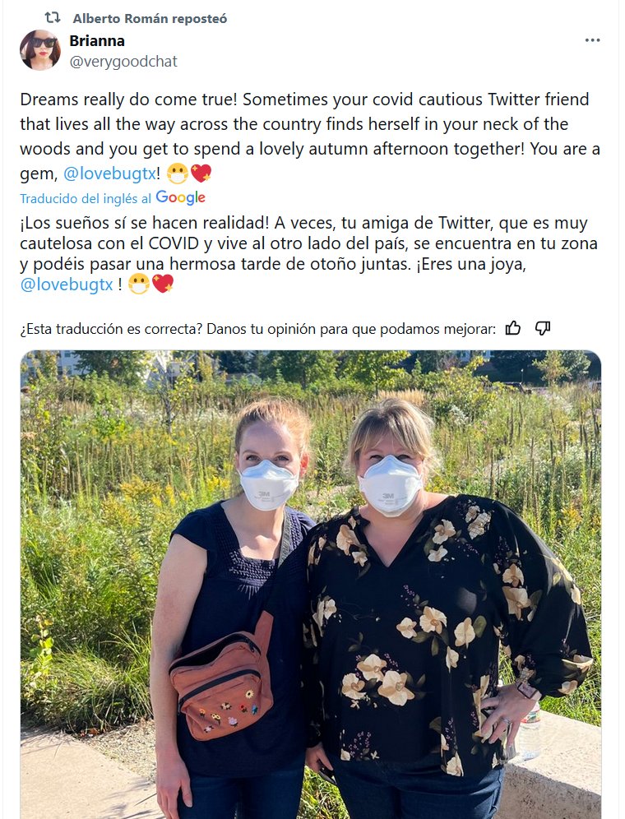Screen dimensions: 625x819
Task: Open Brianna's profile avatar picture
Action: pyautogui.click(x=40, y=50)
